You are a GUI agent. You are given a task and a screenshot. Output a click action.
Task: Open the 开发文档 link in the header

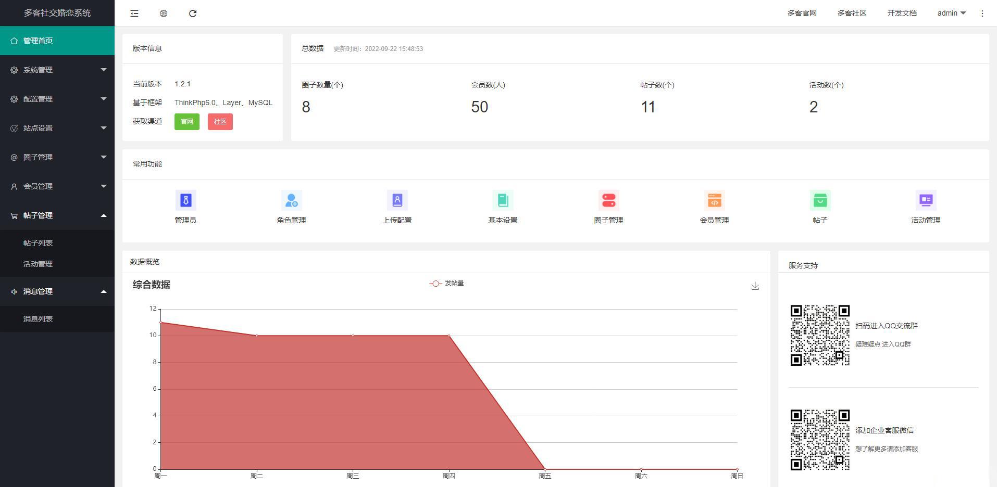coord(902,14)
